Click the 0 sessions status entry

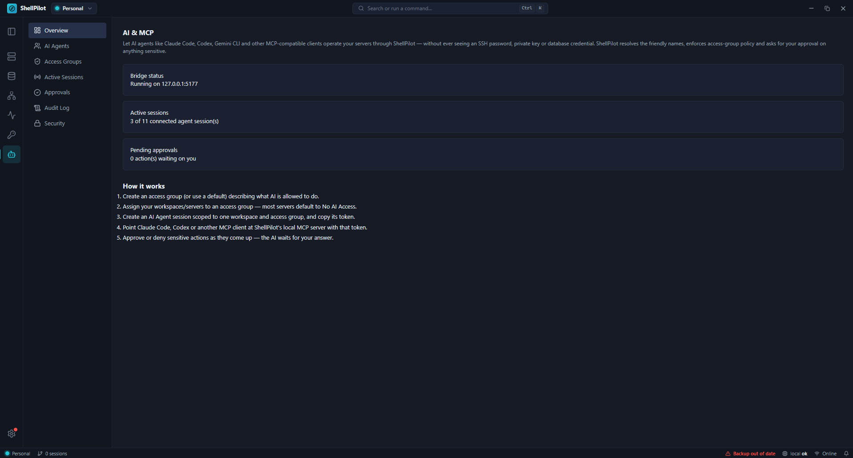(x=53, y=454)
